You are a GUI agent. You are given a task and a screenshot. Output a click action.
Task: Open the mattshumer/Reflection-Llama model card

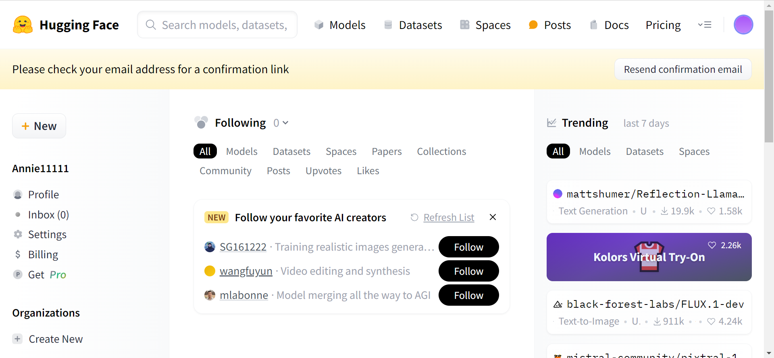pos(649,202)
